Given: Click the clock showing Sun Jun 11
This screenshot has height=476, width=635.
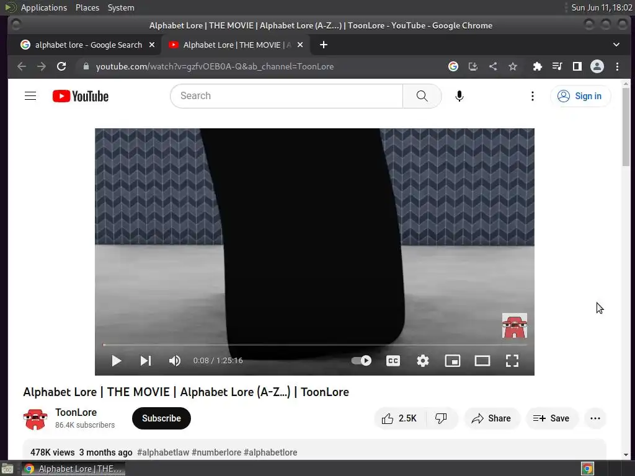Looking at the screenshot, I should [x=602, y=7].
